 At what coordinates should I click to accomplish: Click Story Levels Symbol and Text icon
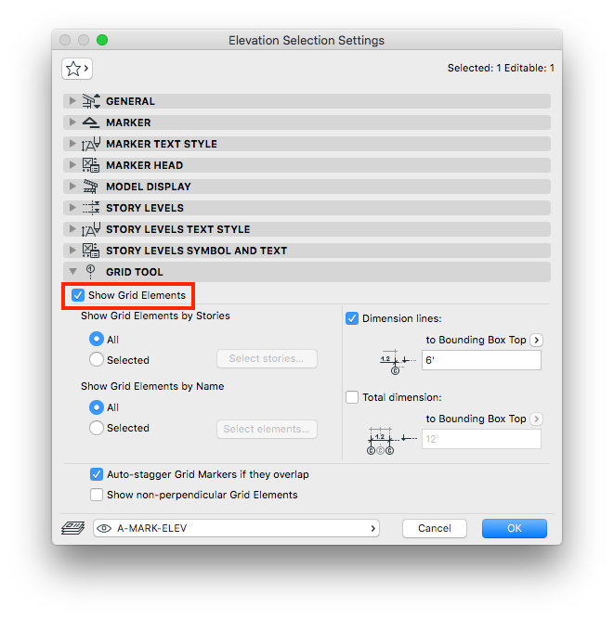point(91,251)
